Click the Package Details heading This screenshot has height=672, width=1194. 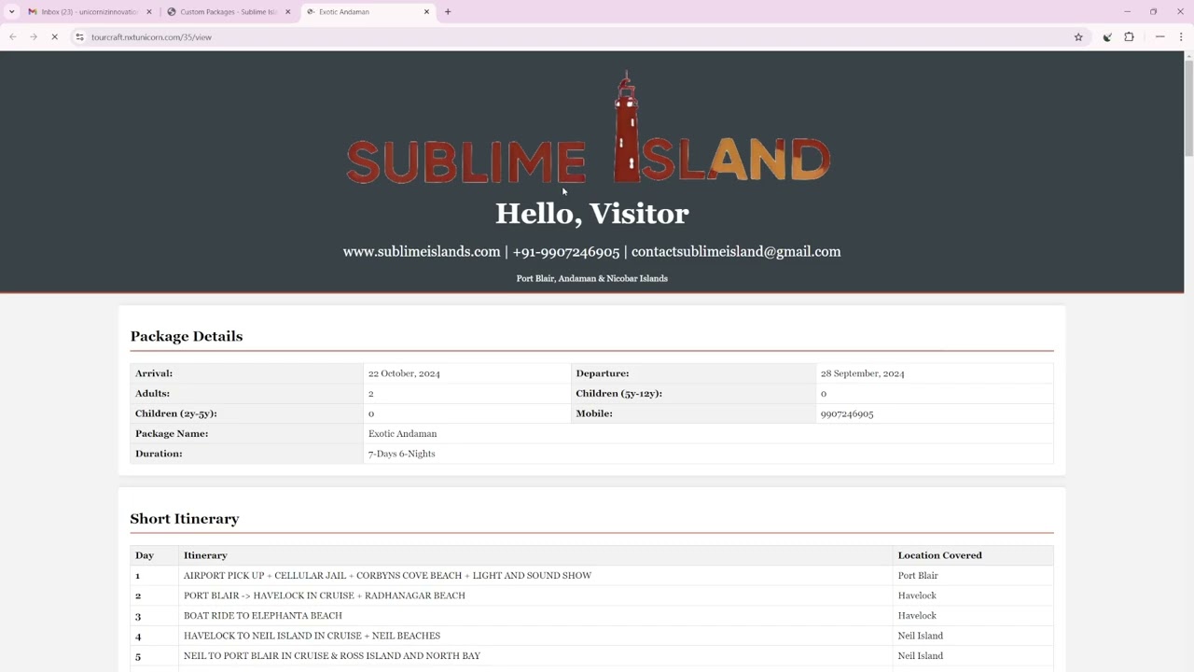point(187,336)
